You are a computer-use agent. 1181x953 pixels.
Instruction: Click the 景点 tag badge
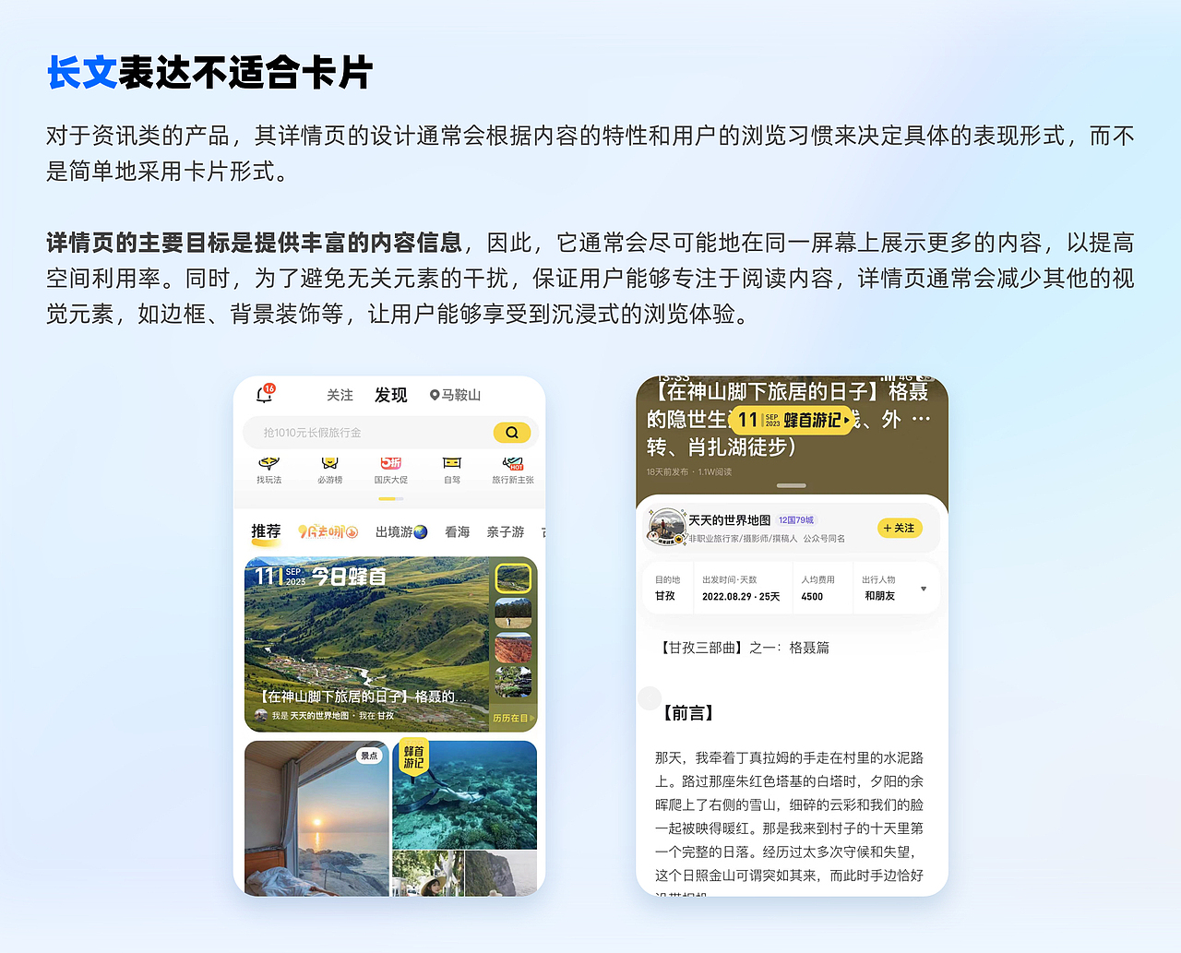pyautogui.click(x=369, y=756)
